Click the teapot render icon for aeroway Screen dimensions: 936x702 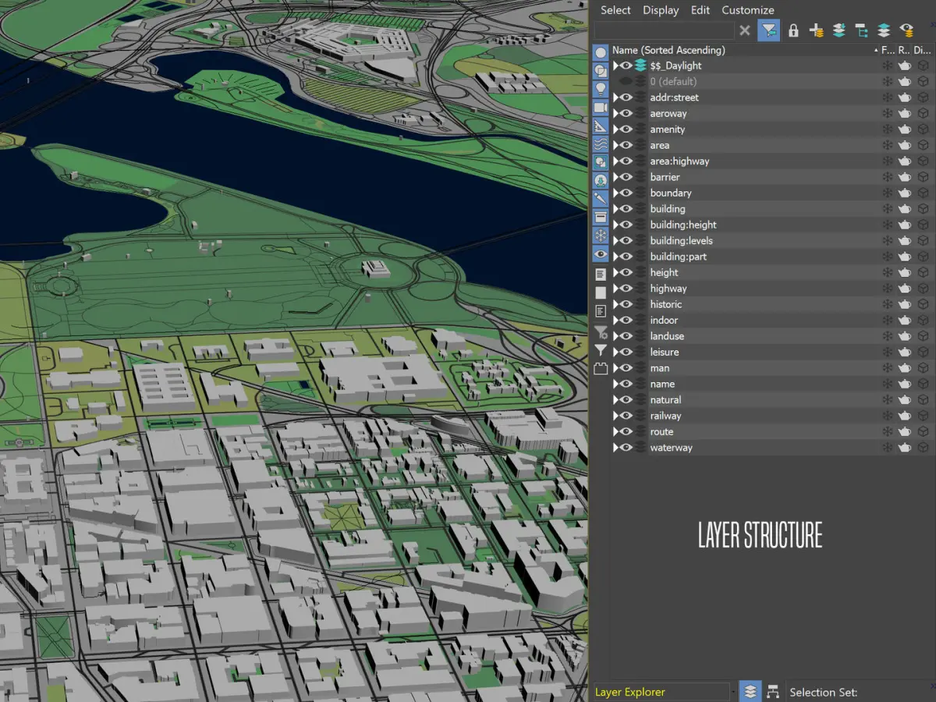[904, 114]
